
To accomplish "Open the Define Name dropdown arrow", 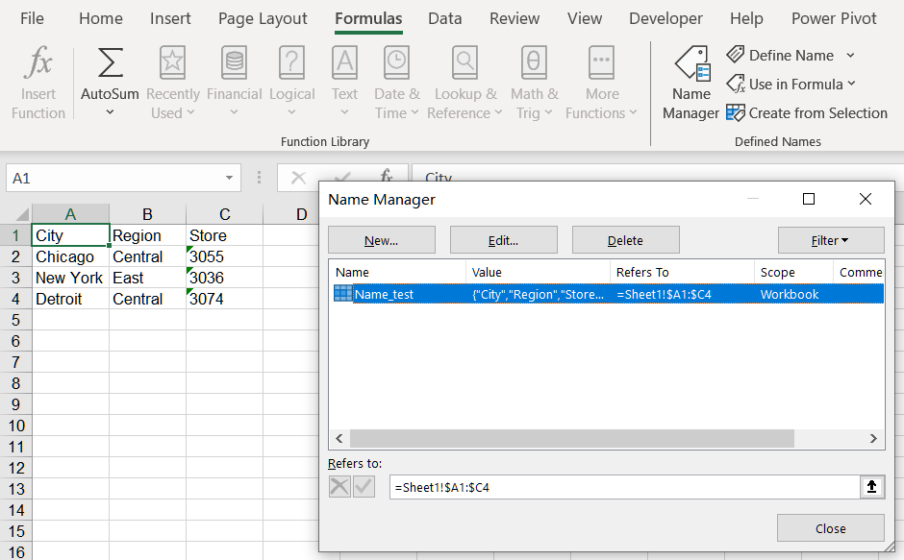I will click(850, 56).
